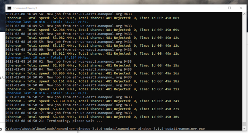
Task: Open the Command Prompt system menu icon
Action: coord(9,8)
